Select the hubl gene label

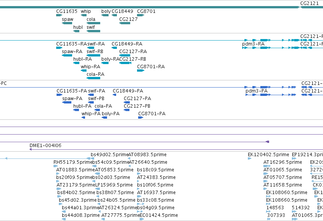(x=78, y=27)
